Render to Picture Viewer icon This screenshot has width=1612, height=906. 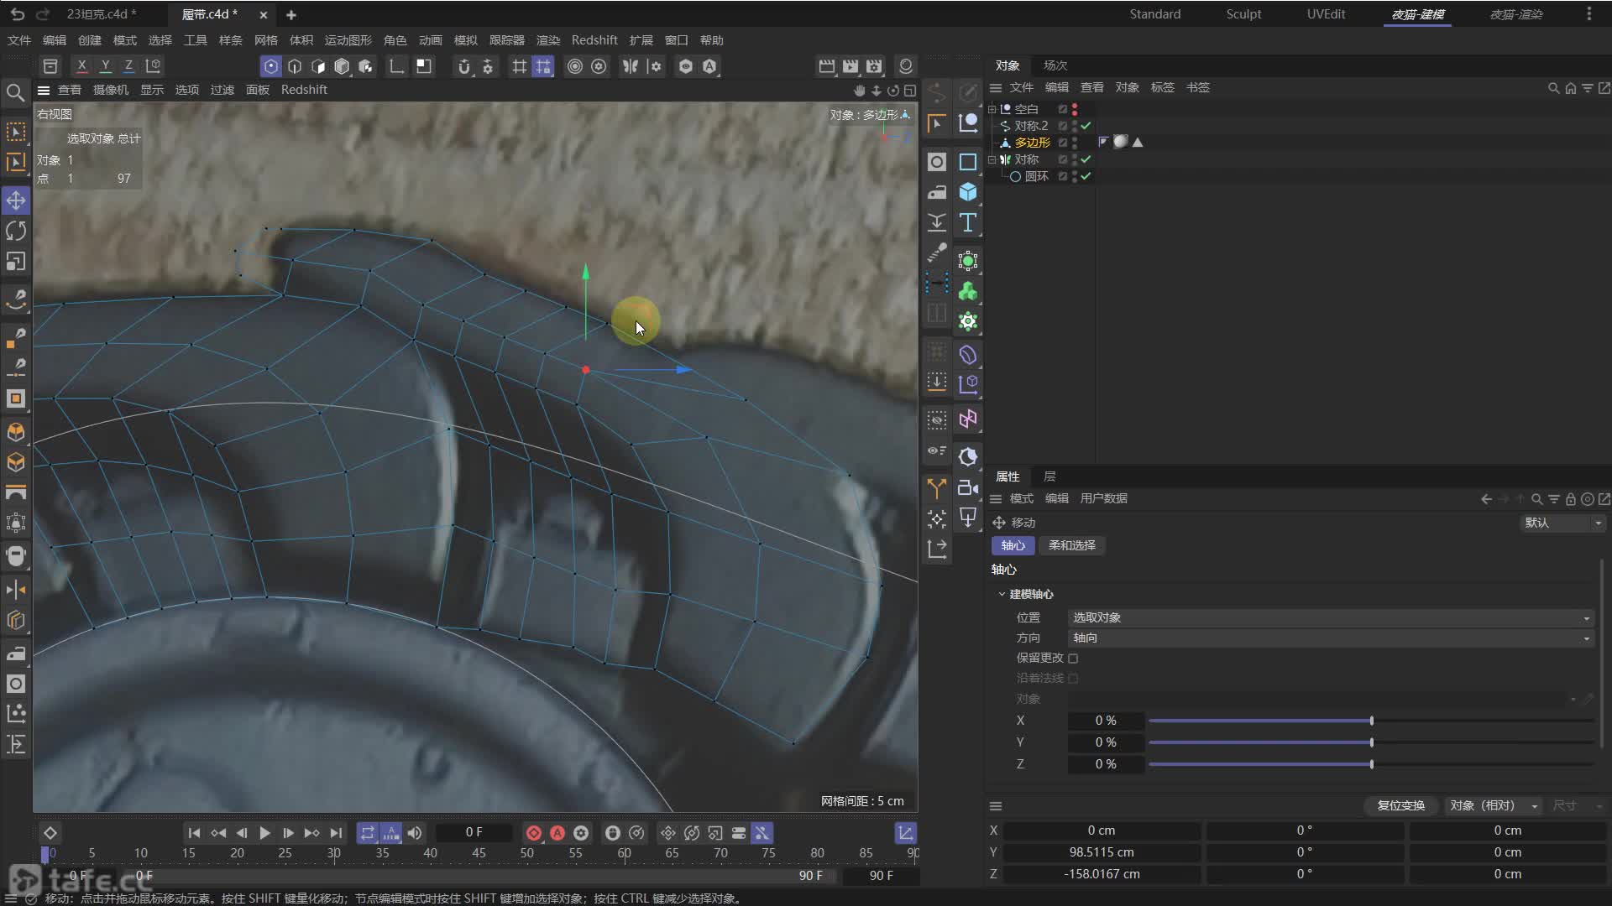(850, 66)
